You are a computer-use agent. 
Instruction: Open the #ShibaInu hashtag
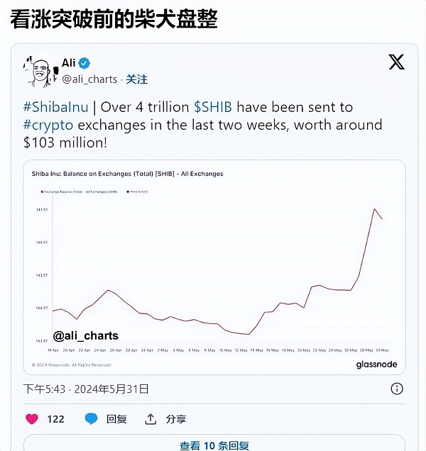click(58, 108)
